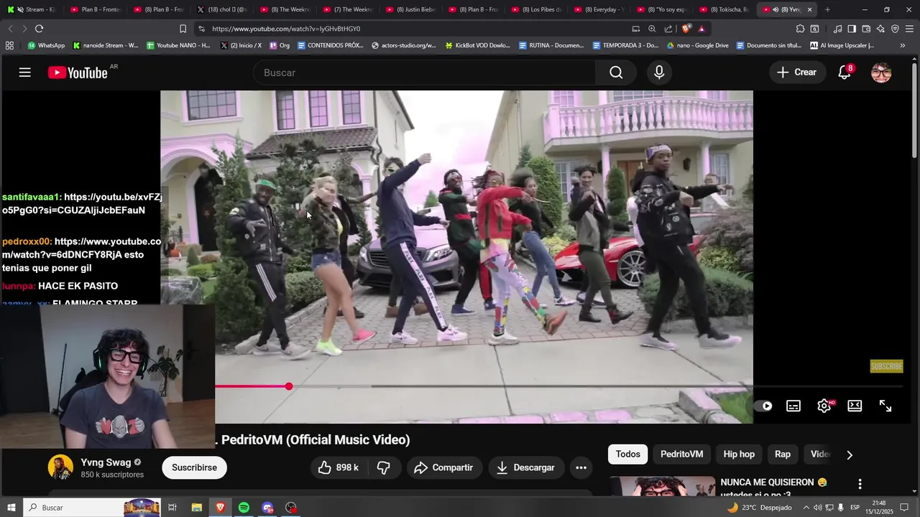Viewport: 920px width, 517px height.
Task: Focus the YouTube Buscar search field
Action: pos(424,73)
